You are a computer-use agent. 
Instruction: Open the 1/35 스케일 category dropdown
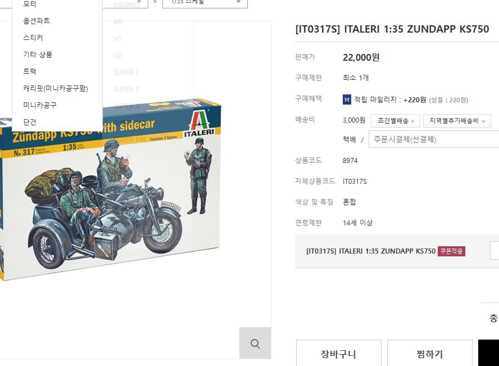[x=205, y=3]
